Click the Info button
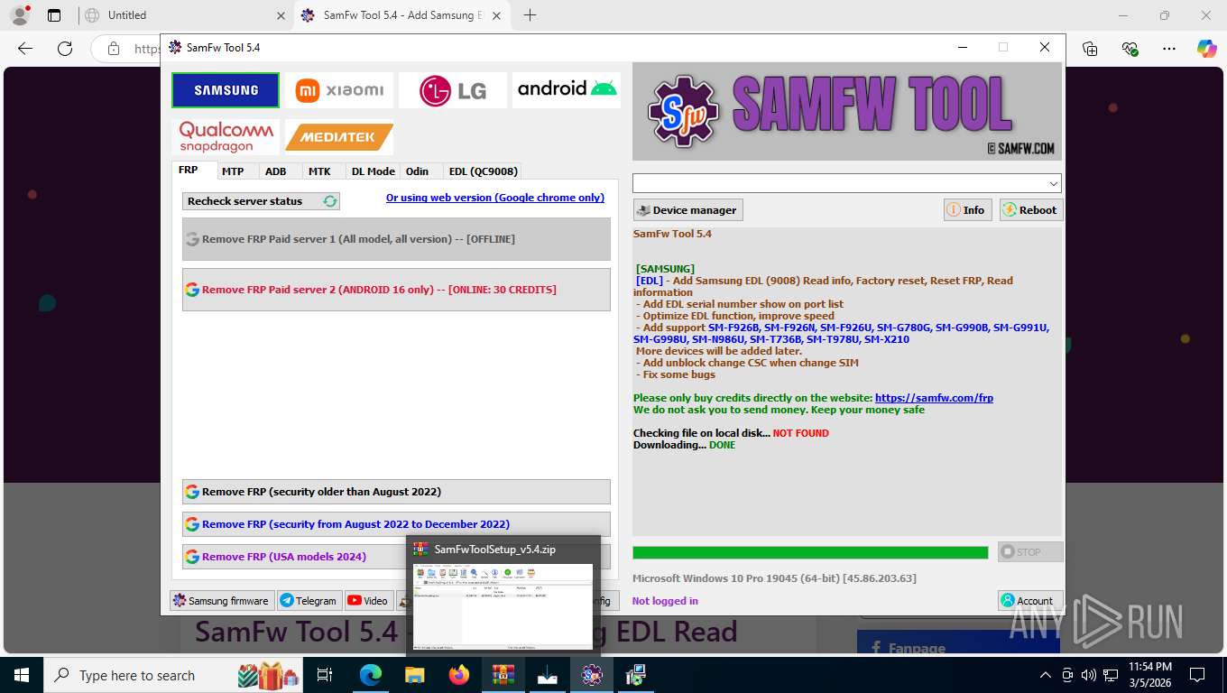The width and height of the screenshot is (1227, 693). coord(967,209)
